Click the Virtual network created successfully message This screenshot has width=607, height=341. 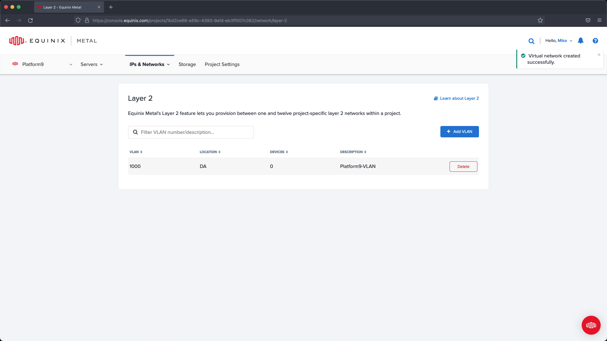tap(554, 59)
